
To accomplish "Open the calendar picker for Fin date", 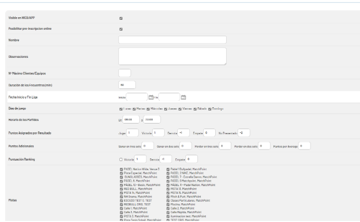I will click(183, 97).
